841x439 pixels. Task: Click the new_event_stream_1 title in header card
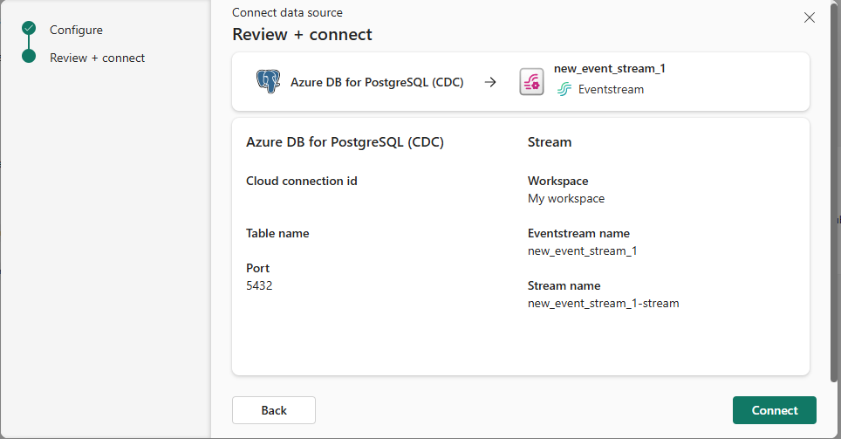tap(609, 68)
